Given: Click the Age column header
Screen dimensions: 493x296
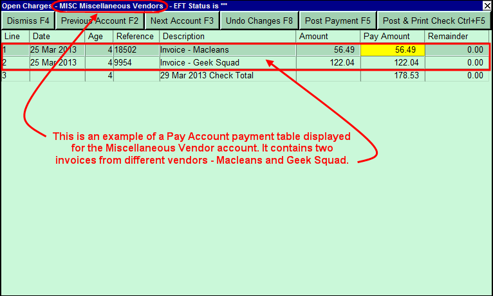Looking at the screenshot, I should tap(99, 37).
